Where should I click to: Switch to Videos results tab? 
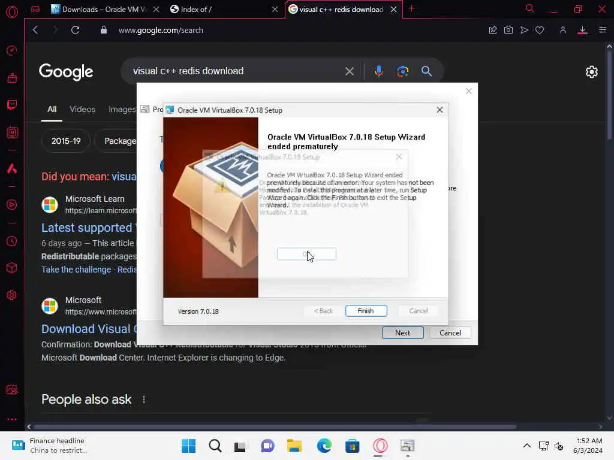pos(82,109)
